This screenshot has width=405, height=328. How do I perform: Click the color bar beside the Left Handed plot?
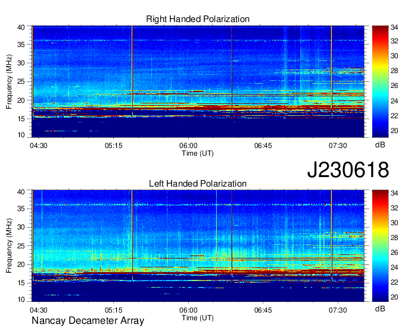380,246
